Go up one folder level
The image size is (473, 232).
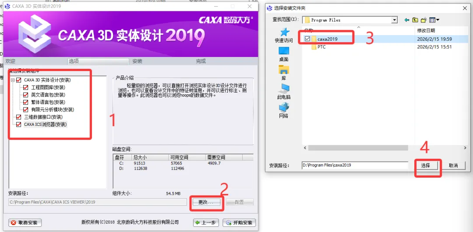tap(415, 20)
